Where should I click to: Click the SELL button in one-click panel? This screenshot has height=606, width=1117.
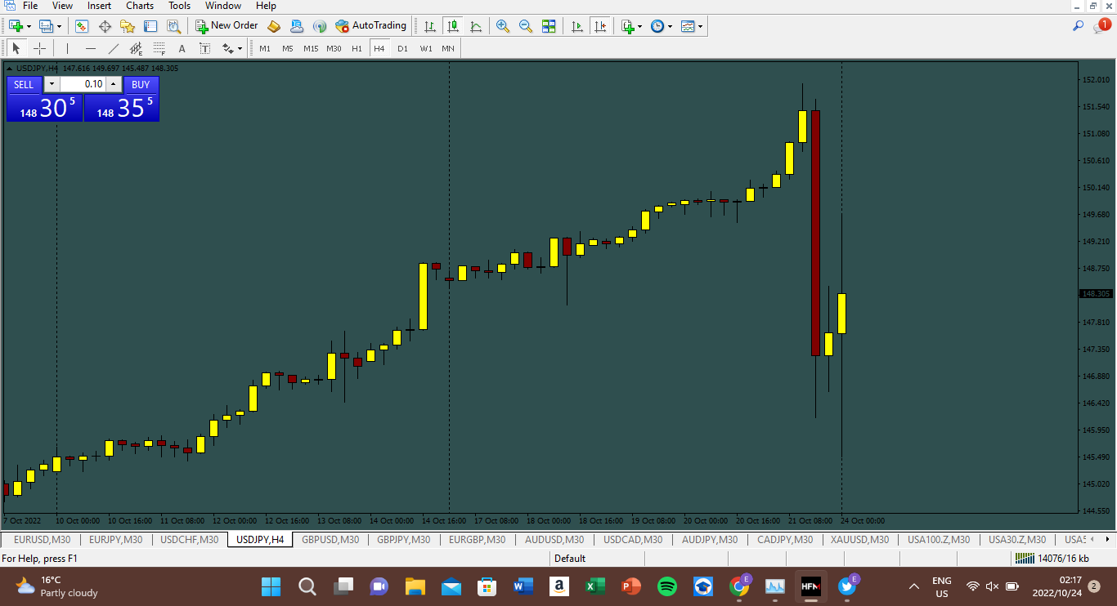click(x=25, y=84)
